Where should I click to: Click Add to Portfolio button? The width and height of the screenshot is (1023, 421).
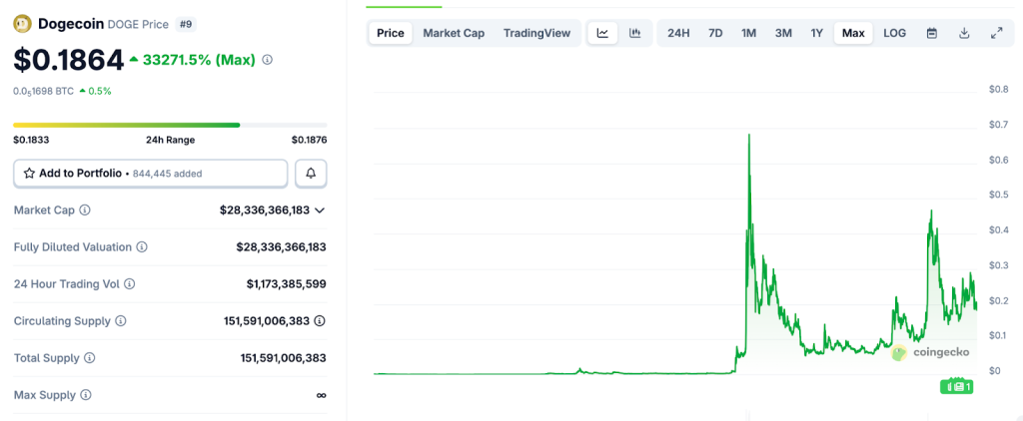tap(150, 174)
